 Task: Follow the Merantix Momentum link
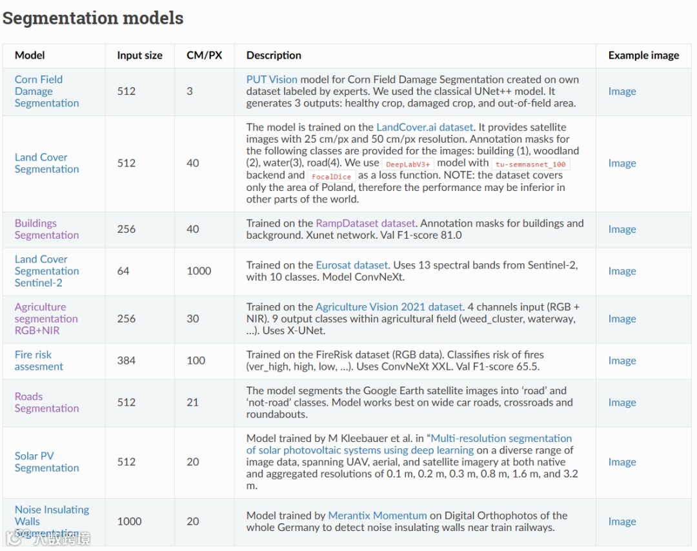coord(378,516)
